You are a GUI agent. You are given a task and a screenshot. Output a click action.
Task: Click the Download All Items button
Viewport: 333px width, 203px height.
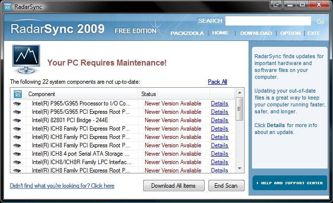tap(174, 186)
